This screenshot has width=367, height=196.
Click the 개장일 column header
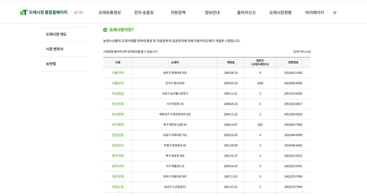(231, 62)
